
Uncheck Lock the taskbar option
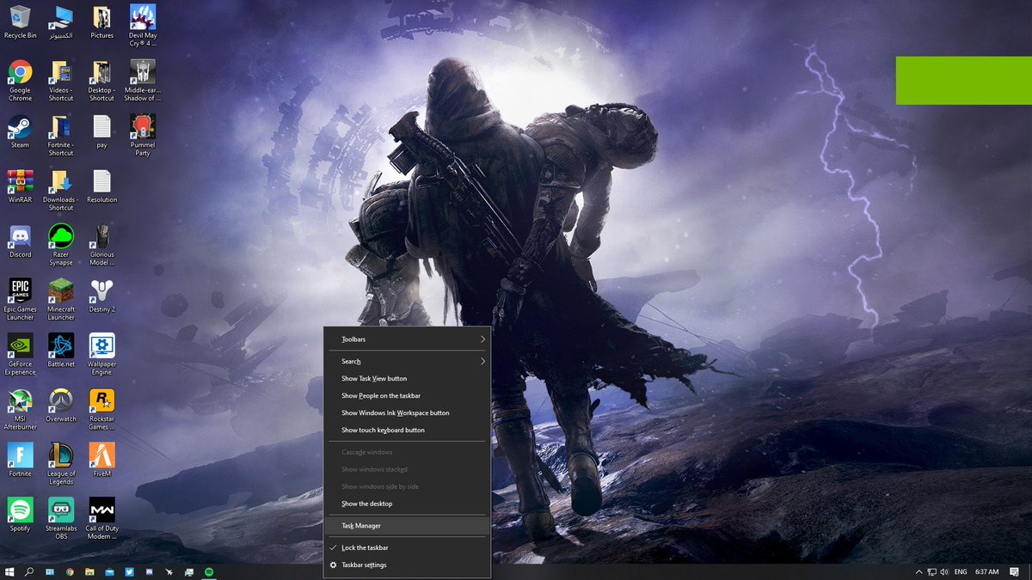coord(407,547)
